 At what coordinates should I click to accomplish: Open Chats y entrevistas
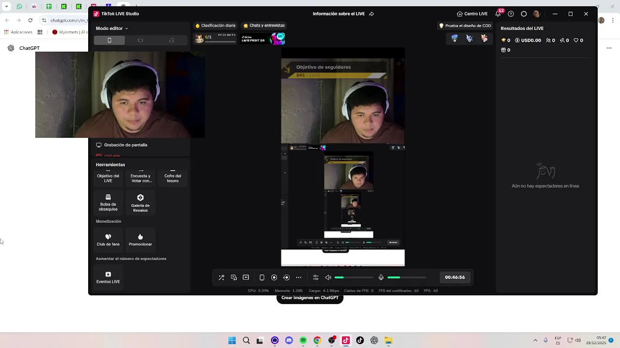click(x=264, y=26)
